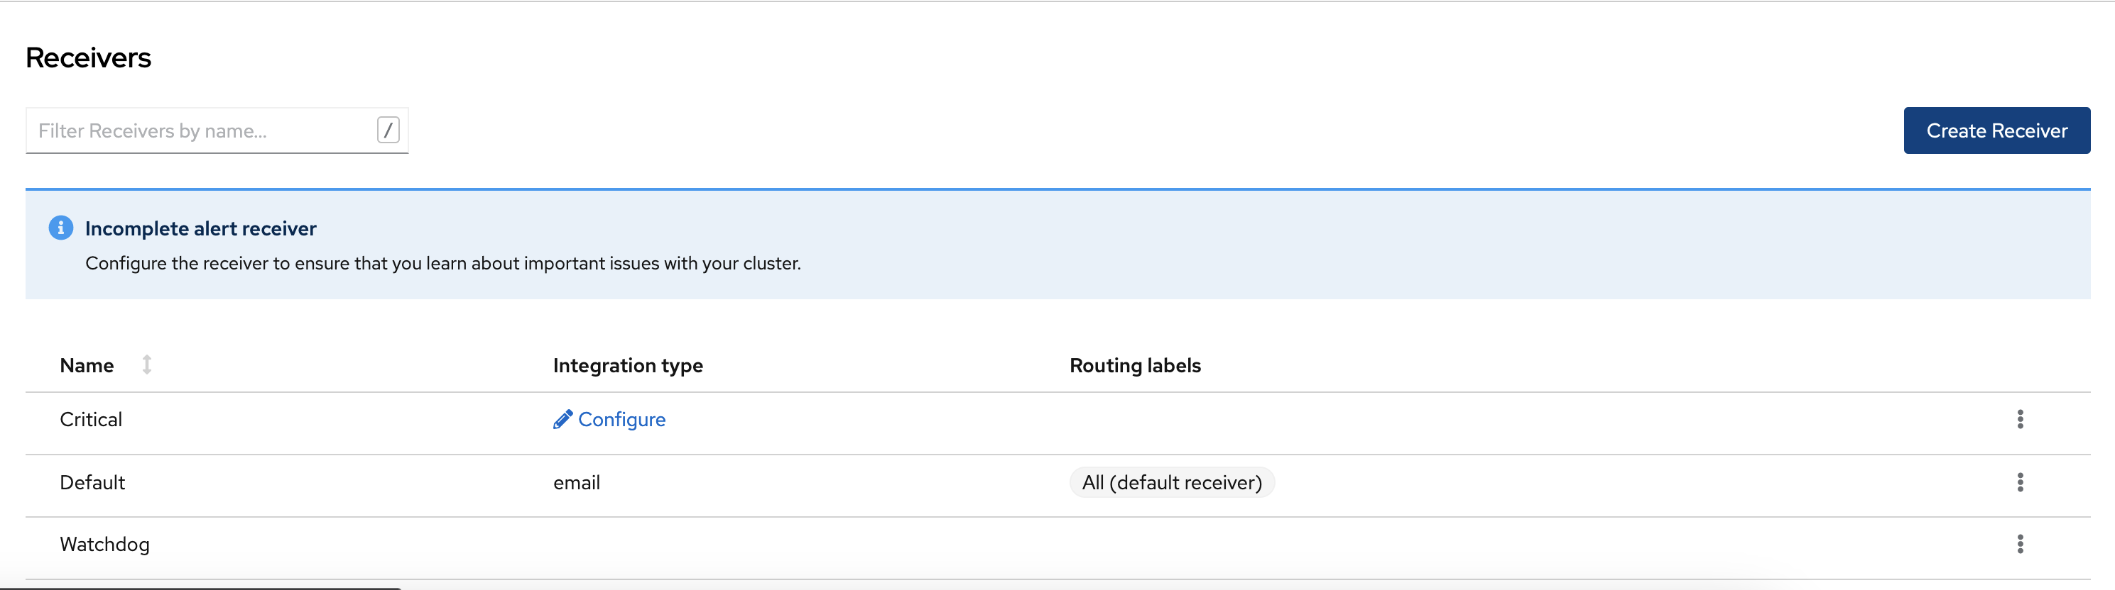Screen dimensions: 2115x590
Task: Expand the Critical receiver actions dropdown
Action: 2021,418
